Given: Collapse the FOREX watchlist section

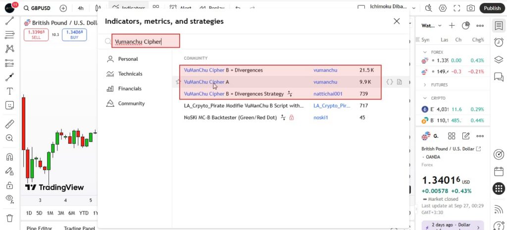Looking at the screenshot, I should 424,52.
